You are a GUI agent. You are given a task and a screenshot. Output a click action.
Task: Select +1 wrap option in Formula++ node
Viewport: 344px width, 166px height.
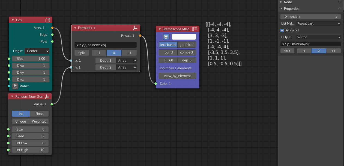[129, 53]
